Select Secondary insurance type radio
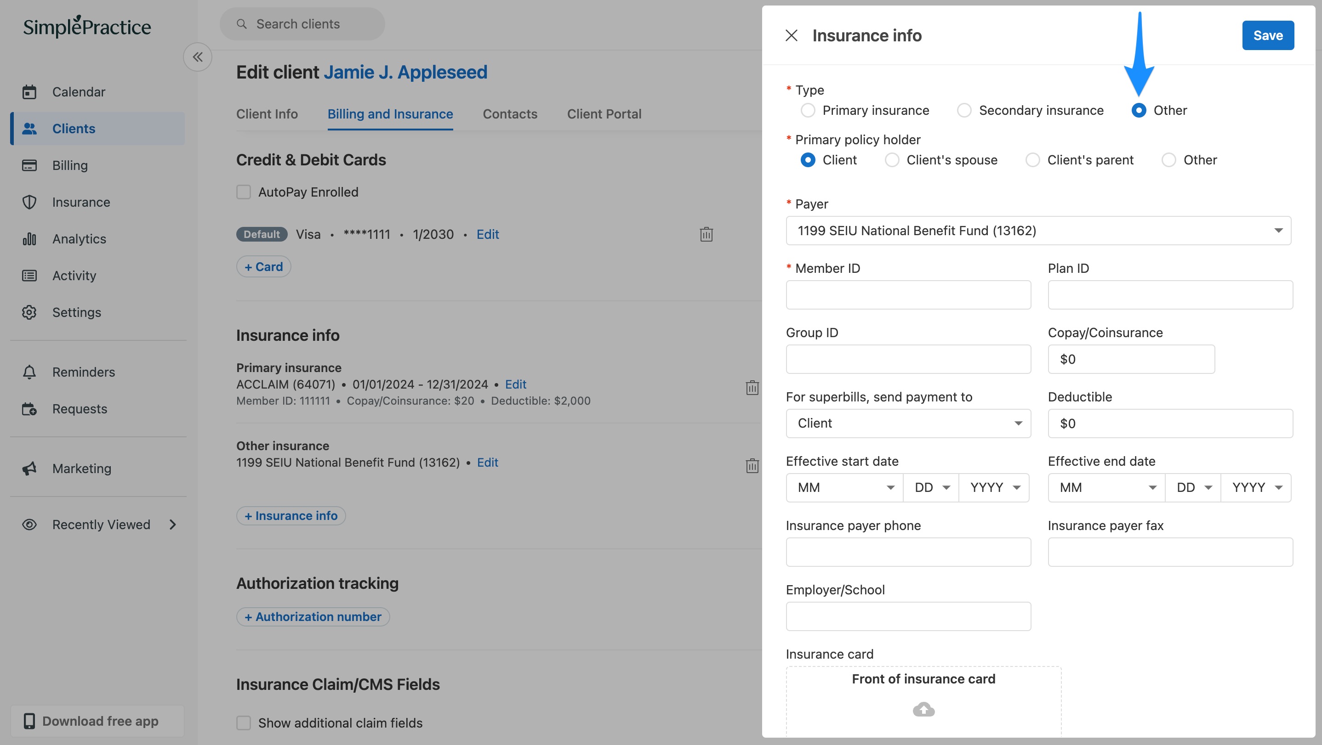The image size is (1322, 745). coord(964,110)
